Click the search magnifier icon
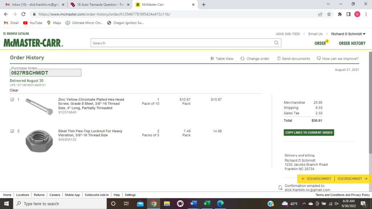Screen dimensions: 372x209 [277, 43]
